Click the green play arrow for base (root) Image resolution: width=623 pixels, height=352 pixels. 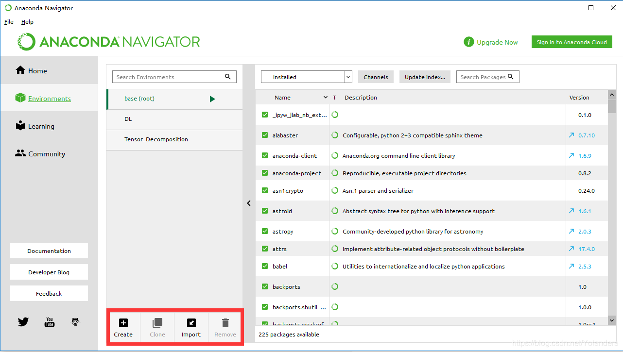tap(212, 99)
